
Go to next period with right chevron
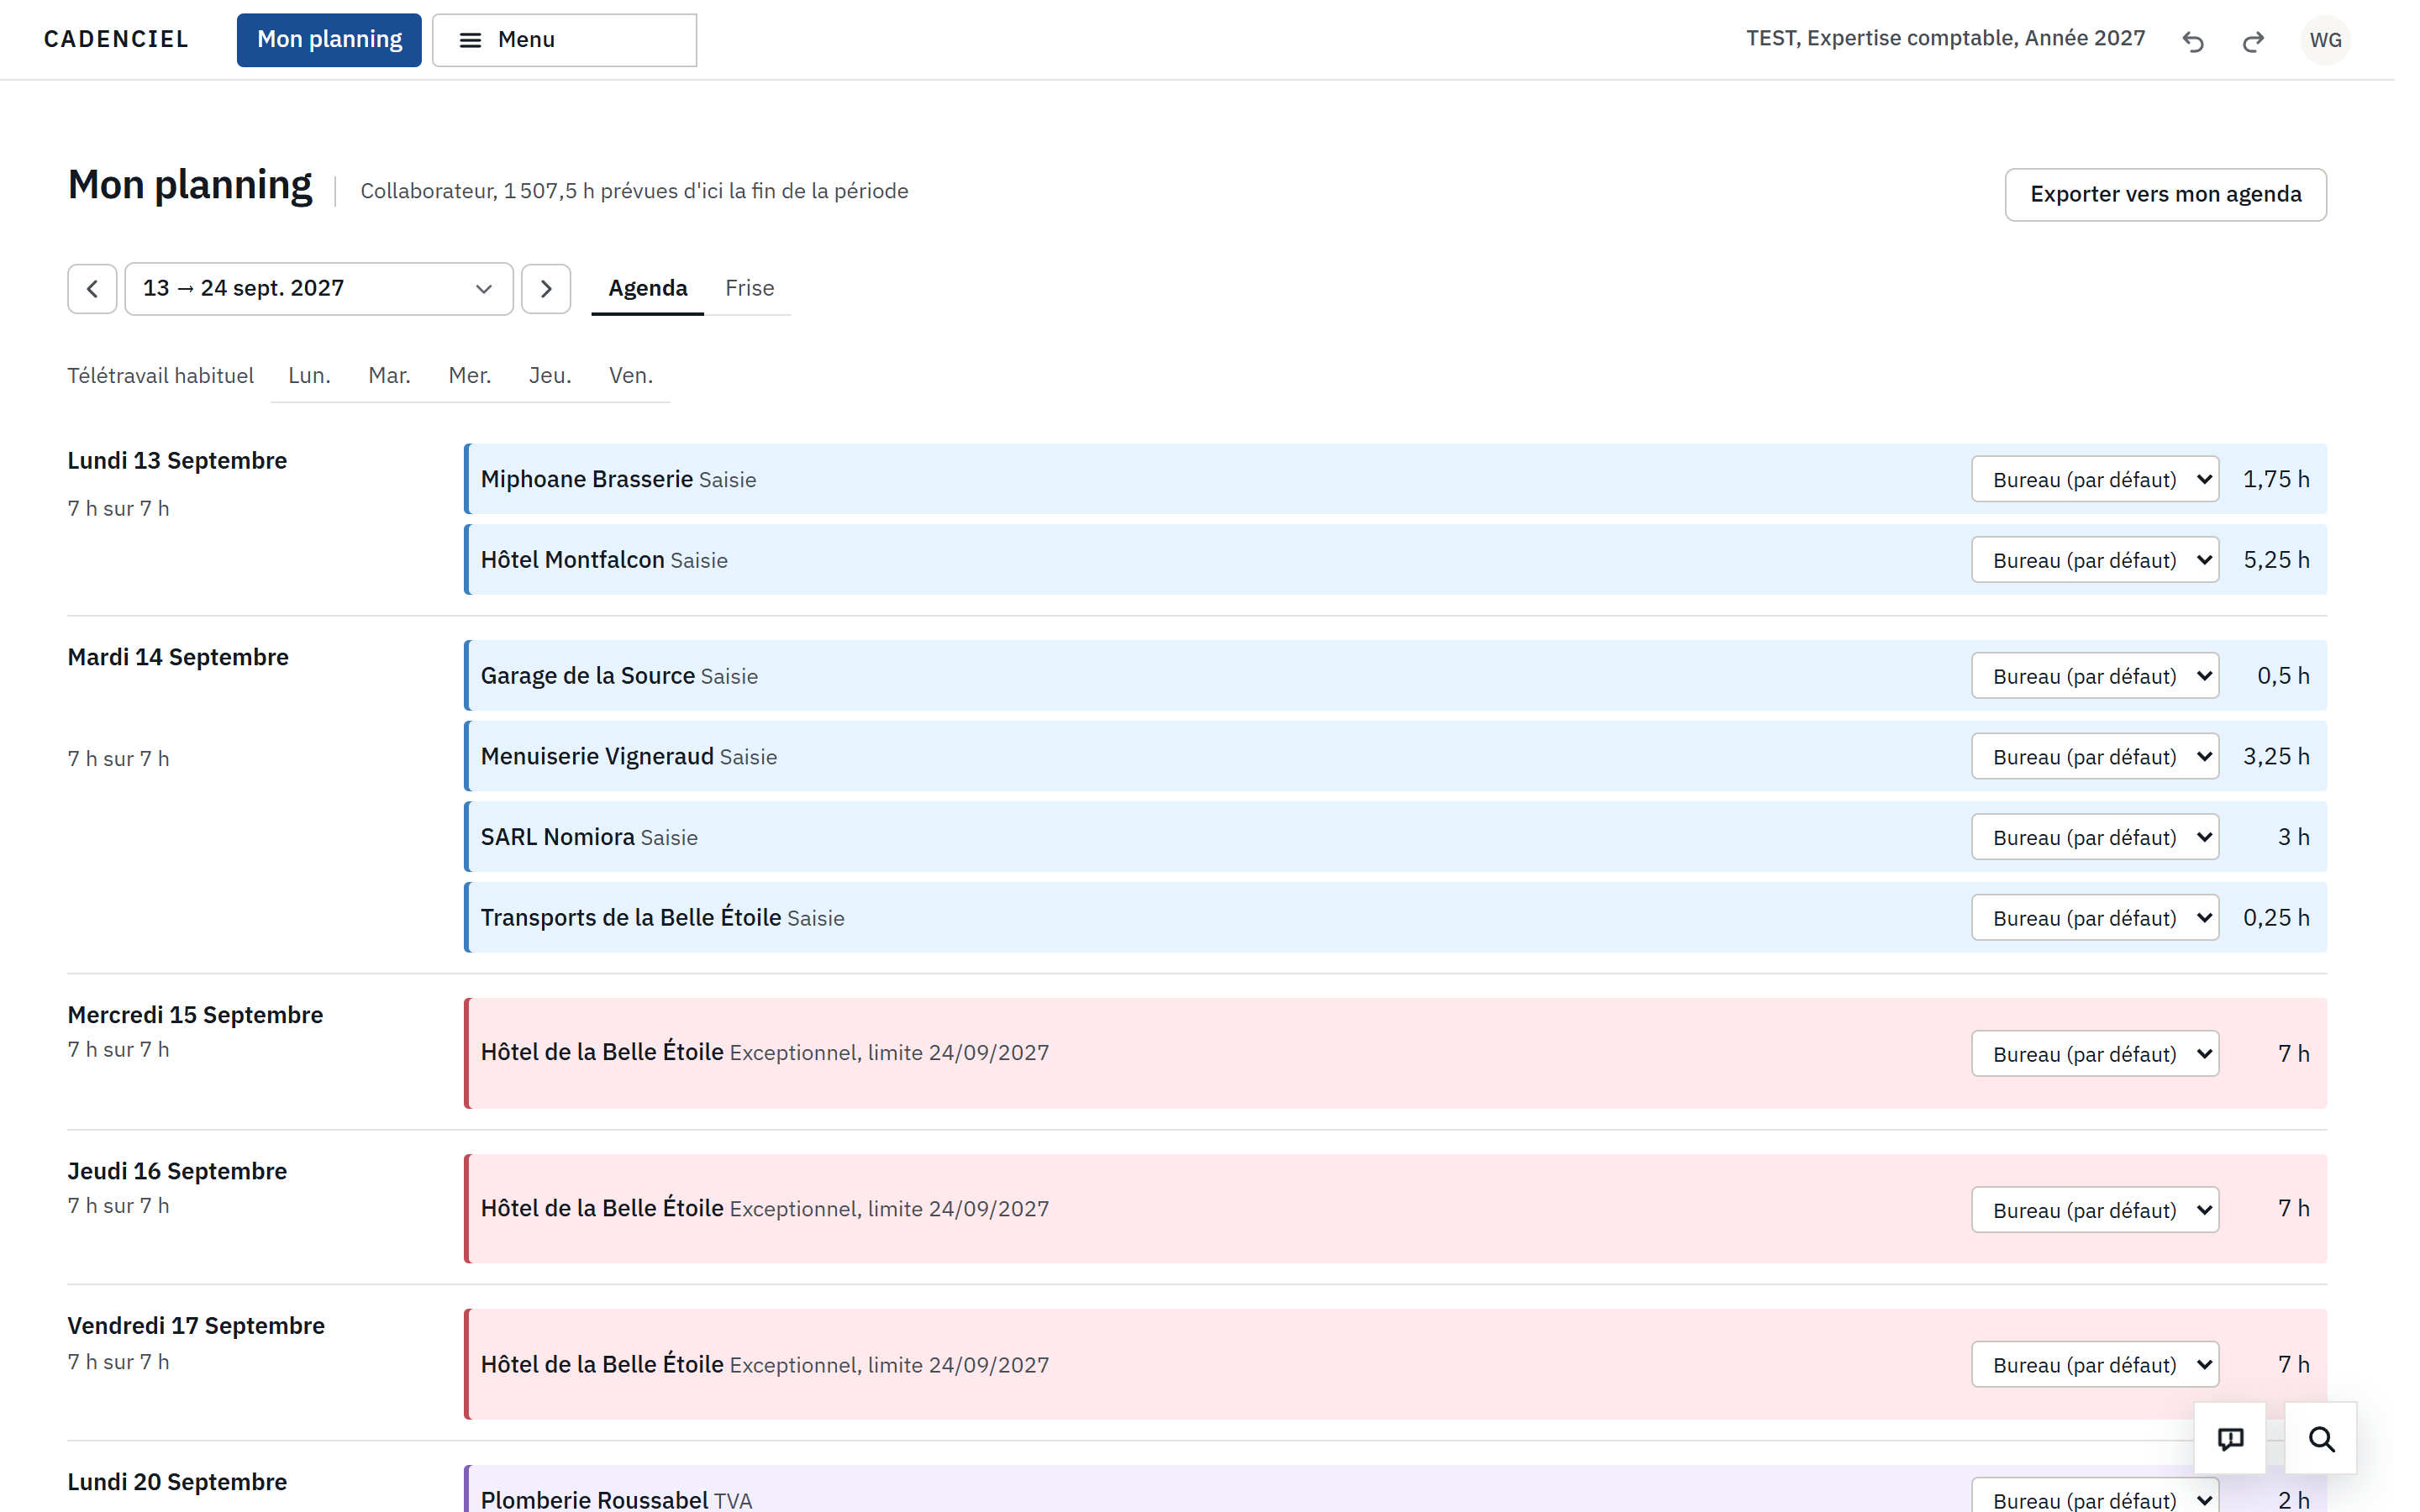546,289
